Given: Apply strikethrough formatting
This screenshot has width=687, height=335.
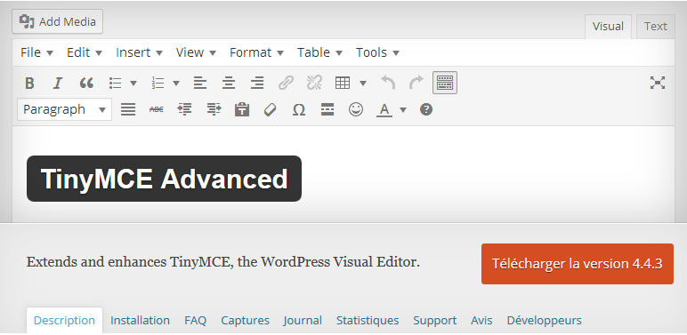Looking at the screenshot, I should 157,109.
